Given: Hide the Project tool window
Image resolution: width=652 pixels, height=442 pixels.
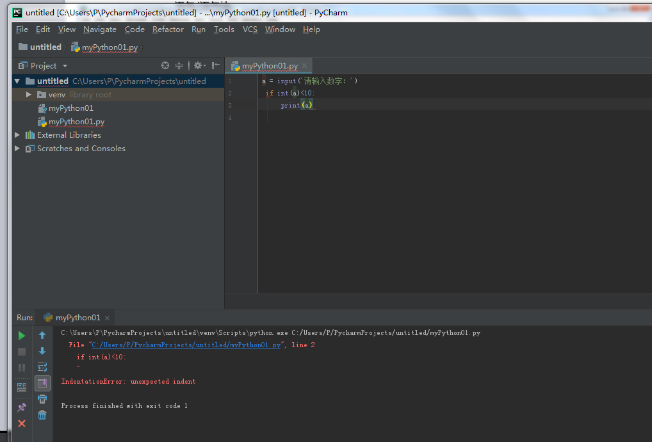Looking at the screenshot, I should click(215, 65).
